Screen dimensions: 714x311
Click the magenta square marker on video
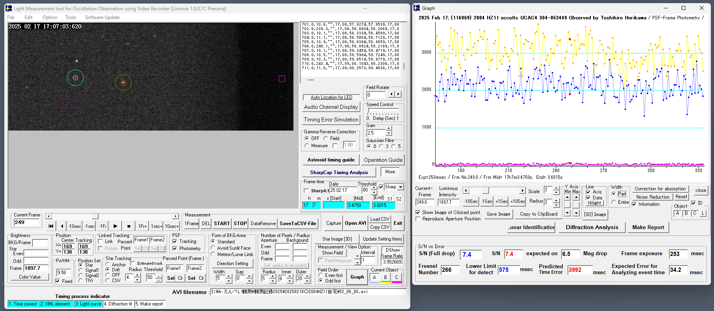pyautogui.click(x=282, y=79)
